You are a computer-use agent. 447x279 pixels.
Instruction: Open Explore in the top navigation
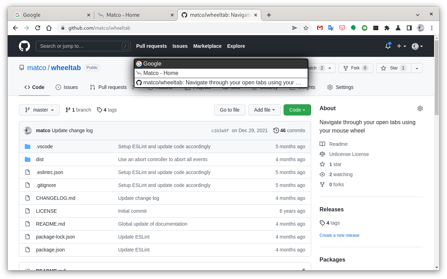point(236,46)
